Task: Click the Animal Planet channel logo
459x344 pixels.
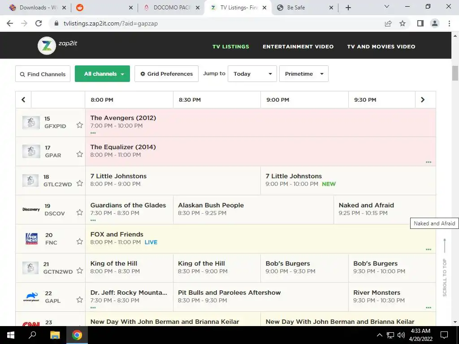Action: (x=31, y=297)
